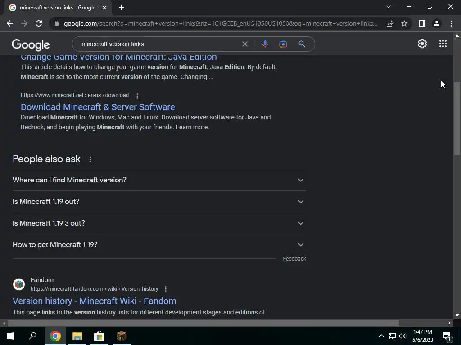Viewport: 461px width, 345px height.
Task: Click the forward navigation arrow
Action: pos(24,23)
